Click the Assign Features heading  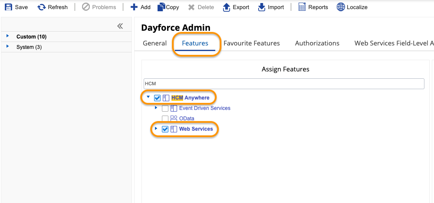pyautogui.click(x=286, y=69)
